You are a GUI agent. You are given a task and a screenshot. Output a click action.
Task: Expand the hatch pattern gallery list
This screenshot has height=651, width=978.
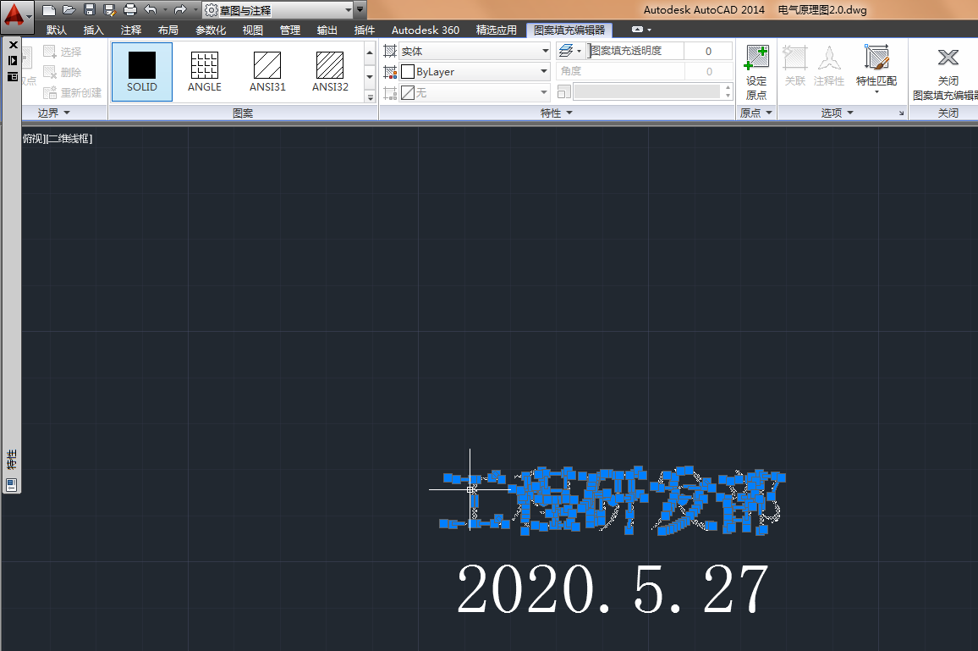(370, 97)
